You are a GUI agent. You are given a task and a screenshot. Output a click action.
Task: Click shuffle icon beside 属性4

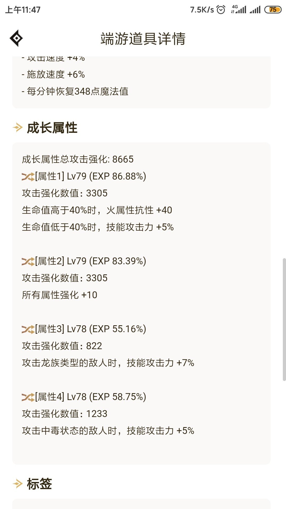[x=28, y=397]
